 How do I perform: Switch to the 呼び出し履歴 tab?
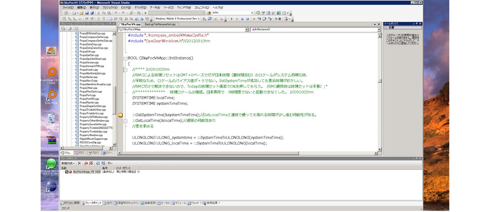[x=70, y=203]
